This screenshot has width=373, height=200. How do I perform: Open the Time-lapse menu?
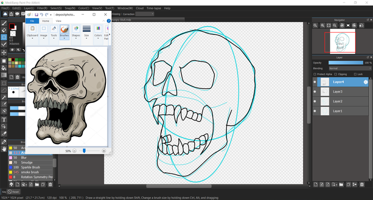[x=153, y=8]
